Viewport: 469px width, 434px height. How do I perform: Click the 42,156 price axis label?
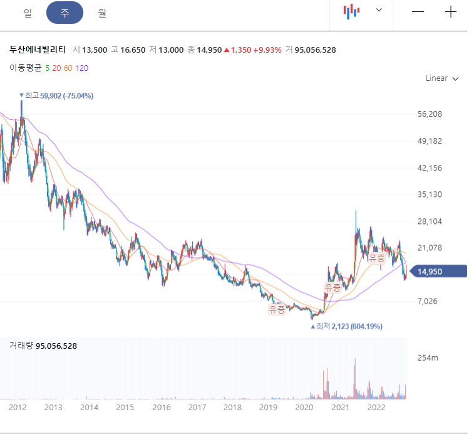(430, 167)
